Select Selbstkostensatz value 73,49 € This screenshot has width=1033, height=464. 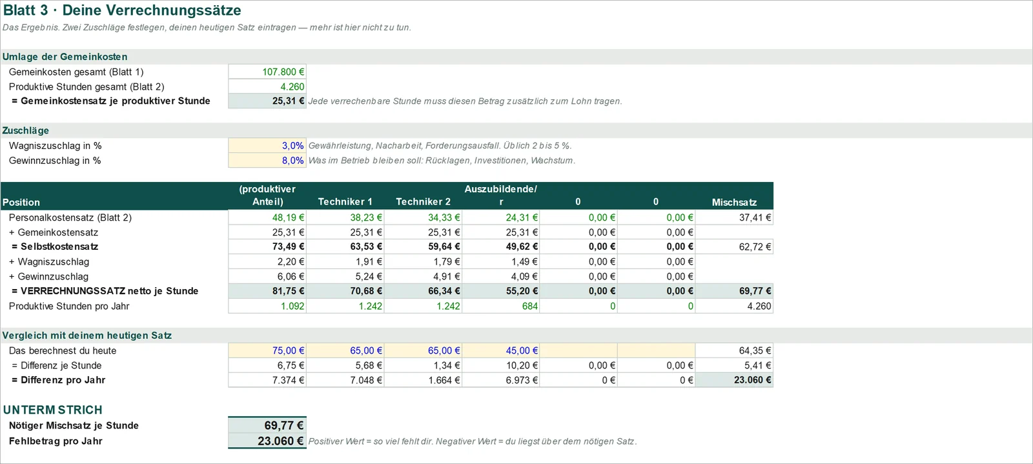[267, 247]
